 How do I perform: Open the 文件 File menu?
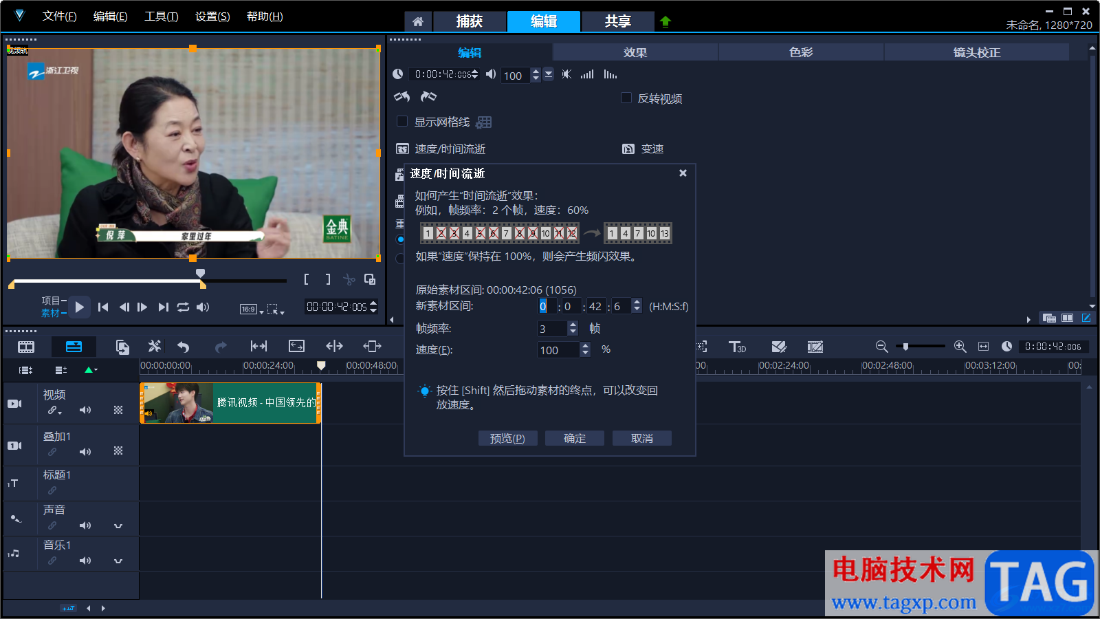click(x=59, y=16)
